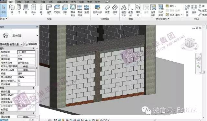Screen dimensions: 207x121
Task: Click 编辑 button for 渲染设置
Action: pyautogui.click(x=26, y=117)
